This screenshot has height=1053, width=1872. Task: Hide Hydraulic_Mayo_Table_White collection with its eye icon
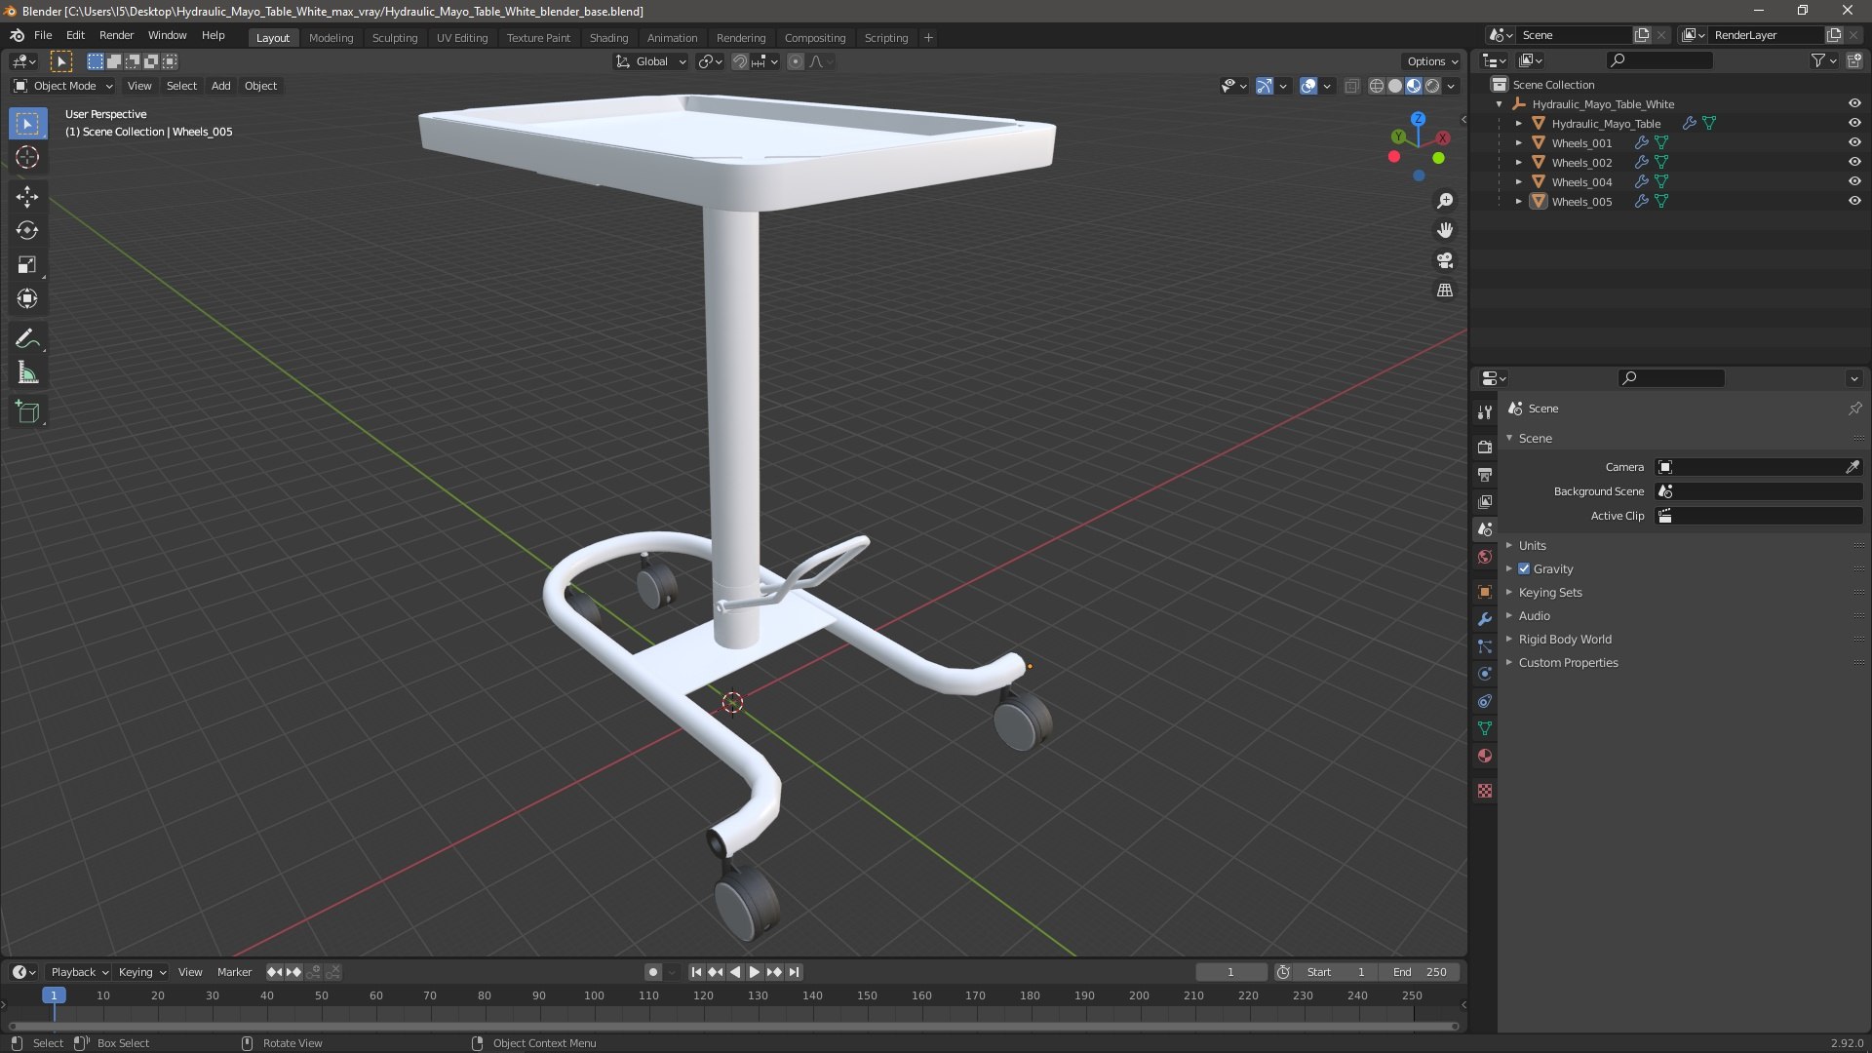(x=1854, y=104)
